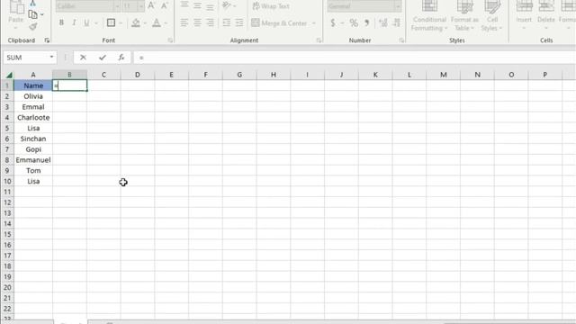Select the Lisa cell in row 10

(33, 182)
